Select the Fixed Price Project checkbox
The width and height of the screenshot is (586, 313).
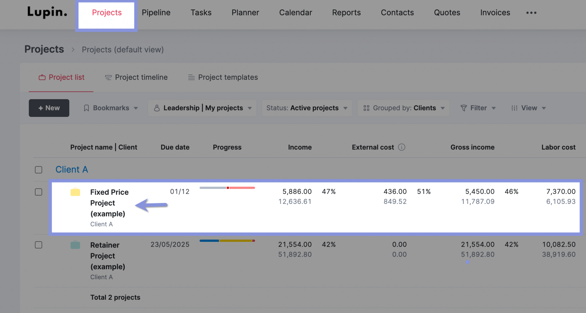(38, 192)
